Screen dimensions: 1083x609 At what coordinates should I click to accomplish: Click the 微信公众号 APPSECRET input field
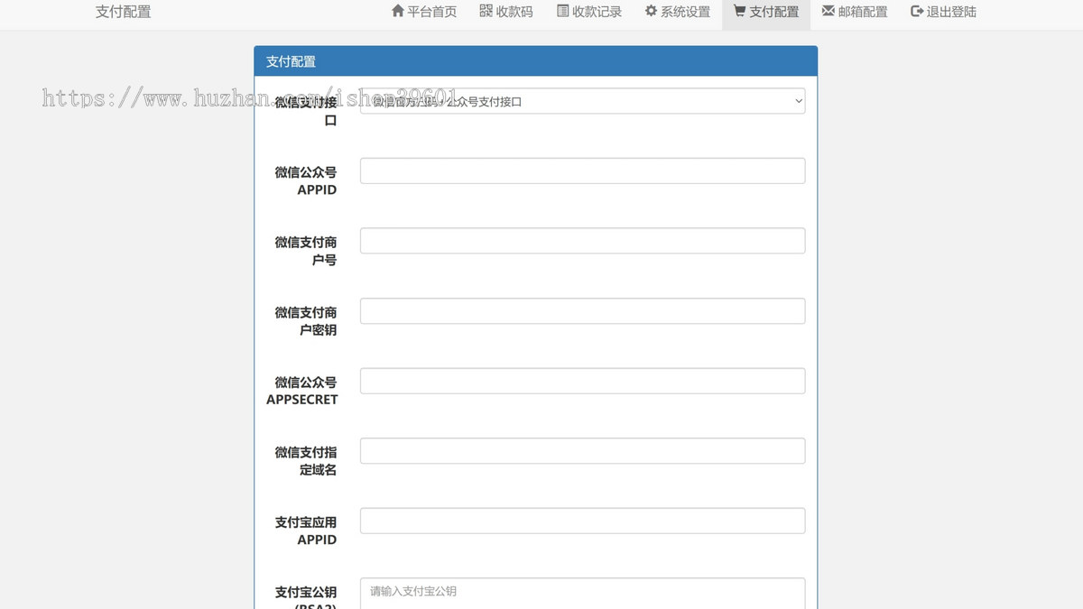tap(583, 381)
